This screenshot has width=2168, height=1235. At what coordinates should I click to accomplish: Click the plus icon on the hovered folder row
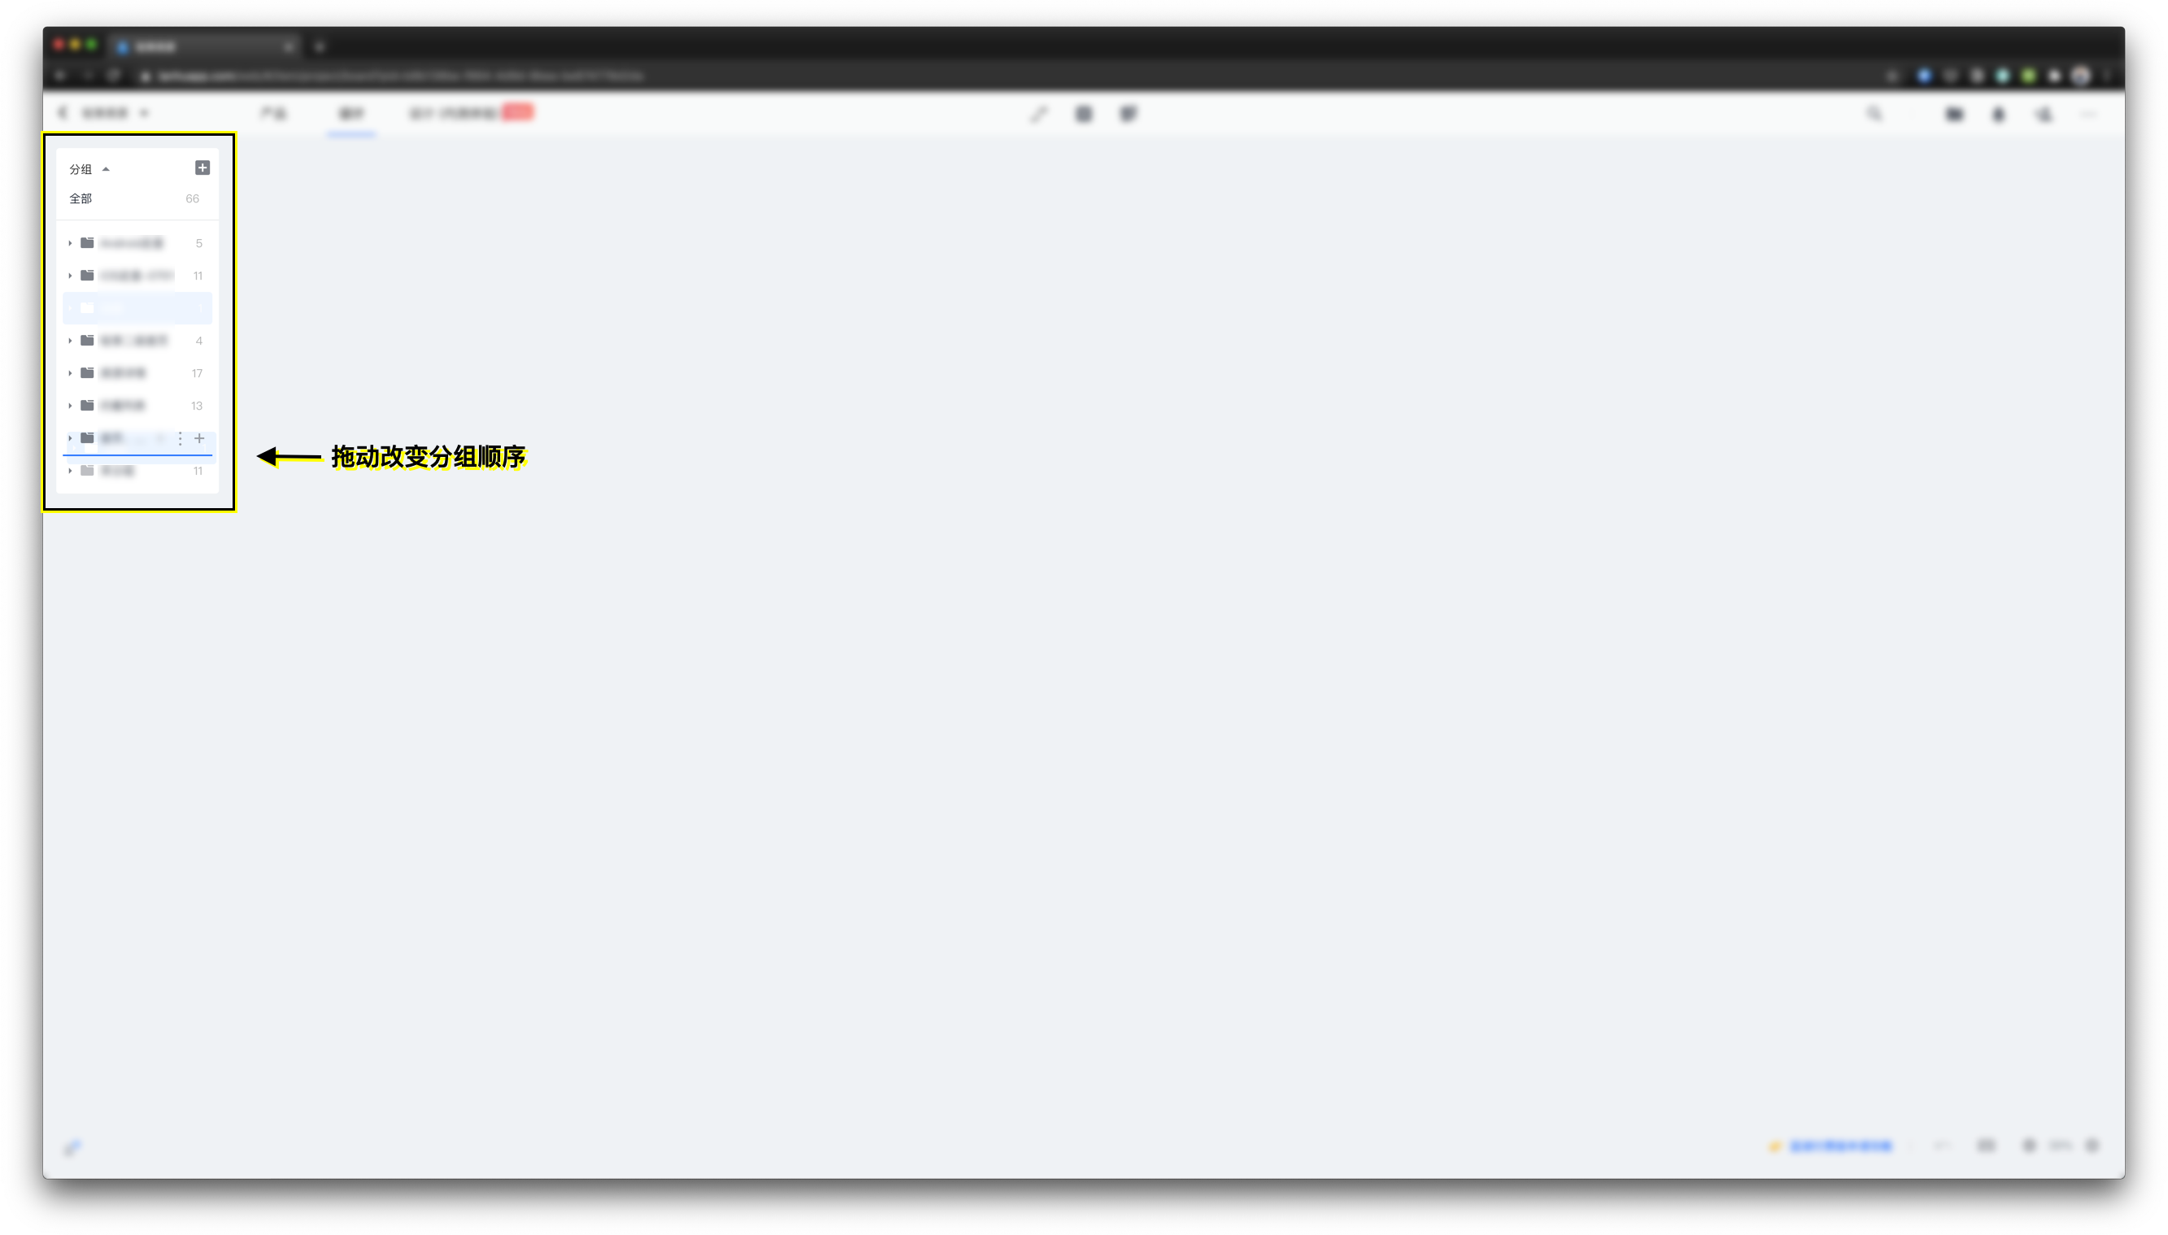[199, 438]
